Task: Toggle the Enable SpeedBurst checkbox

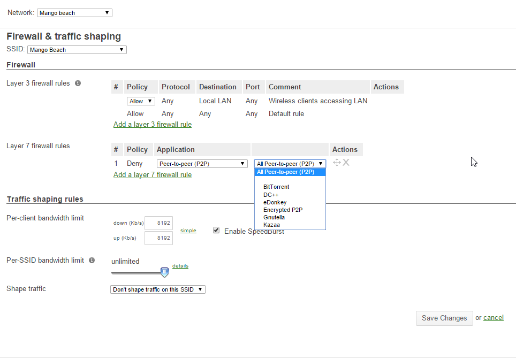Action: click(x=216, y=231)
